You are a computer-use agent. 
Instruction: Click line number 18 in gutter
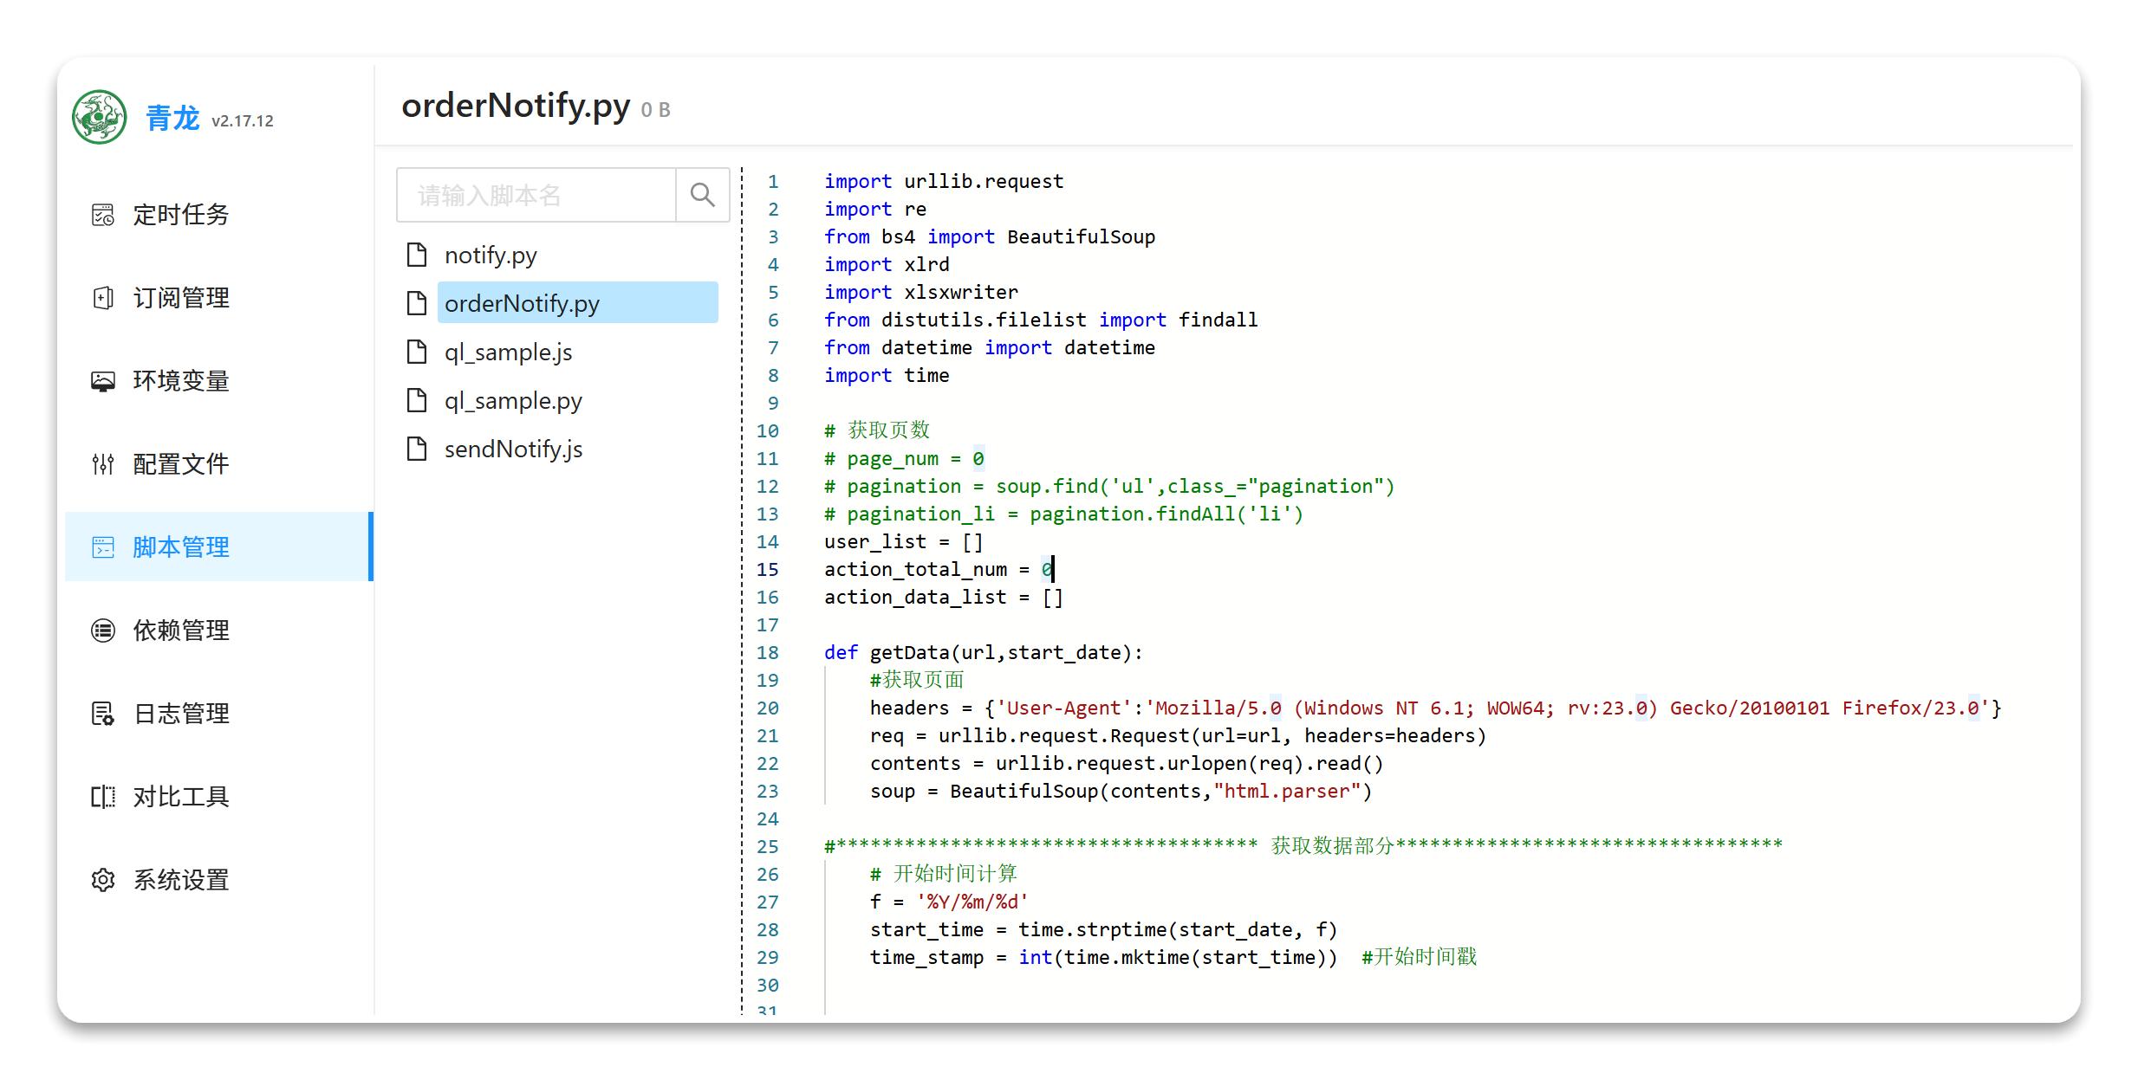[x=768, y=653]
